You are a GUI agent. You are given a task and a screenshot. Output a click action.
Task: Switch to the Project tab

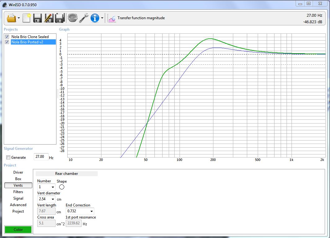click(x=18, y=211)
